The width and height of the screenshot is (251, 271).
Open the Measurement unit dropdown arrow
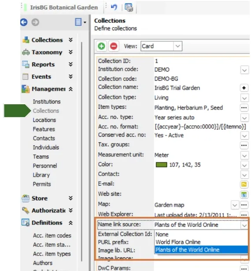click(244, 156)
